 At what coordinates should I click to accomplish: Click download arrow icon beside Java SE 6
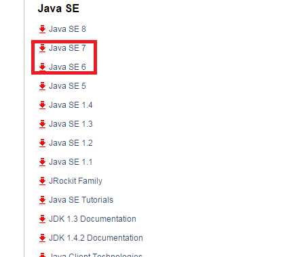(x=42, y=67)
